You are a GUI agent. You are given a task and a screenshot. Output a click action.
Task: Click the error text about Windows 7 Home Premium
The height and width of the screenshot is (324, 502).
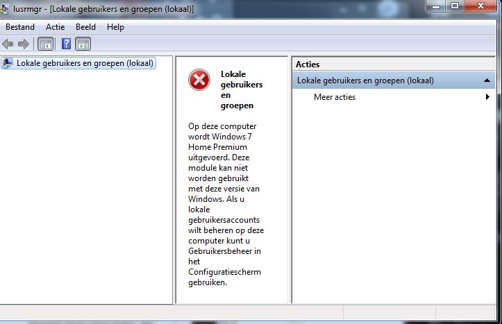point(226,204)
